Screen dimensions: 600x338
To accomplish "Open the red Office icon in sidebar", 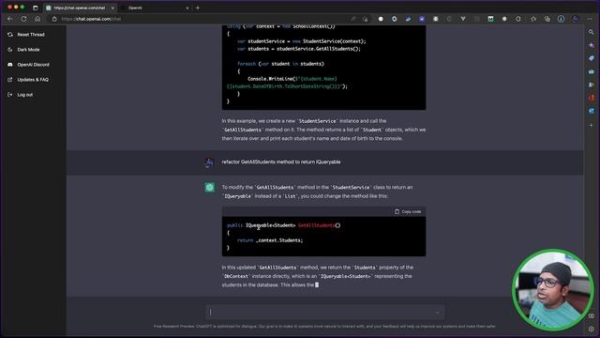I will point(592,98).
